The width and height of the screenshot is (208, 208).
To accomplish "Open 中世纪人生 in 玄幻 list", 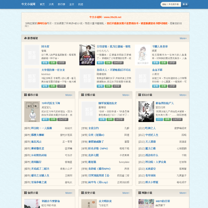I will click(152, 135).
